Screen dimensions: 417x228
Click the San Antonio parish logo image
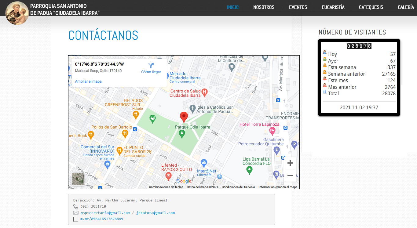tap(17, 13)
